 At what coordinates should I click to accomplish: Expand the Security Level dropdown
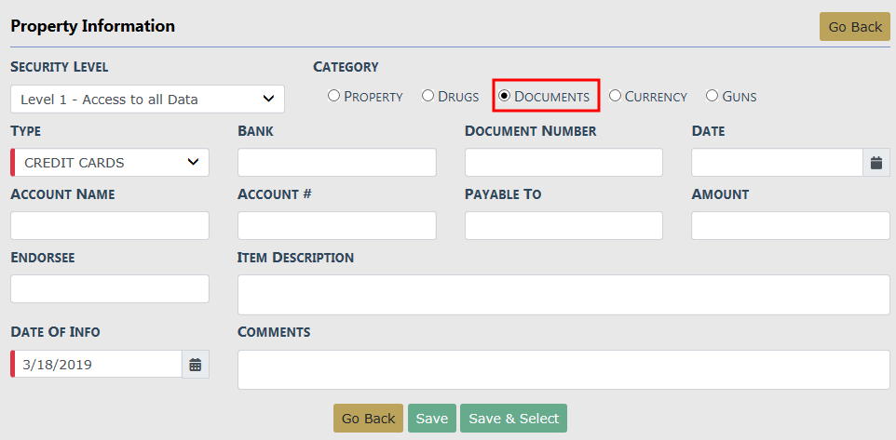(147, 100)
